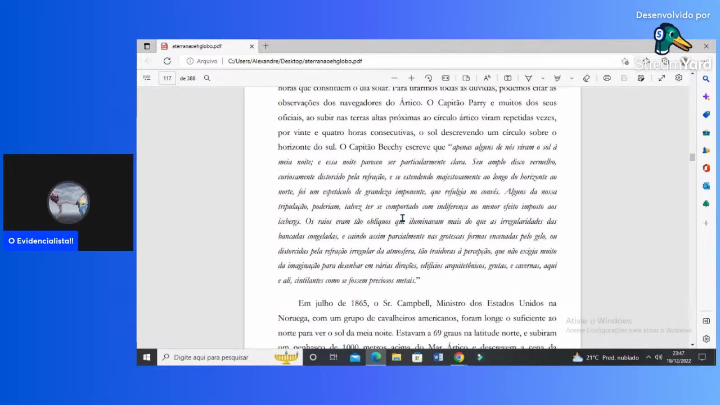The image size is (720, 405).
Task: Open the Shopping tag icon in sidebar
Action: coord(706,115)
